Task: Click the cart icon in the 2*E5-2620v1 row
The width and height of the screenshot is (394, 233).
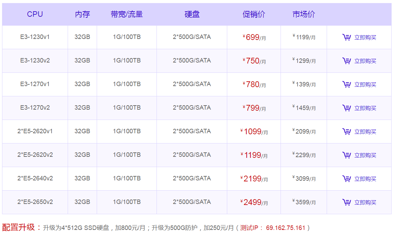Action: click(x=347, y=132)
